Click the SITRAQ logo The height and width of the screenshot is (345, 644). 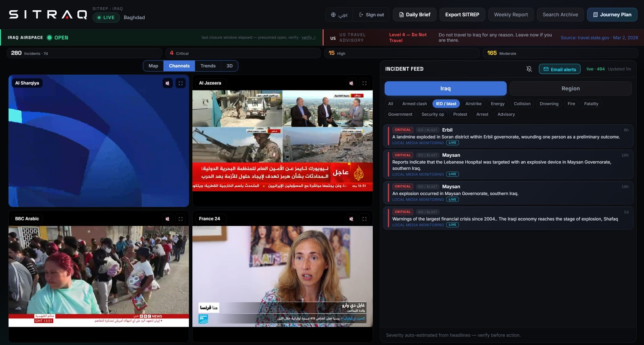point(48,15)
